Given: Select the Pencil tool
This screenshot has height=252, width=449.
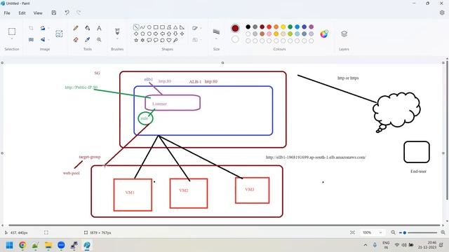Looking at the screenshot, I should [x=76, y=28].
